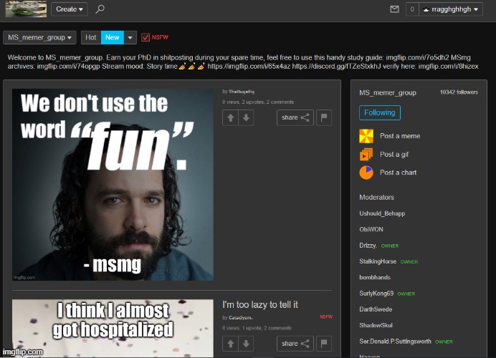Open the "I'm too lazy to tell it" post title
Viewport: 496px width, 358px height.
[260, 304]
